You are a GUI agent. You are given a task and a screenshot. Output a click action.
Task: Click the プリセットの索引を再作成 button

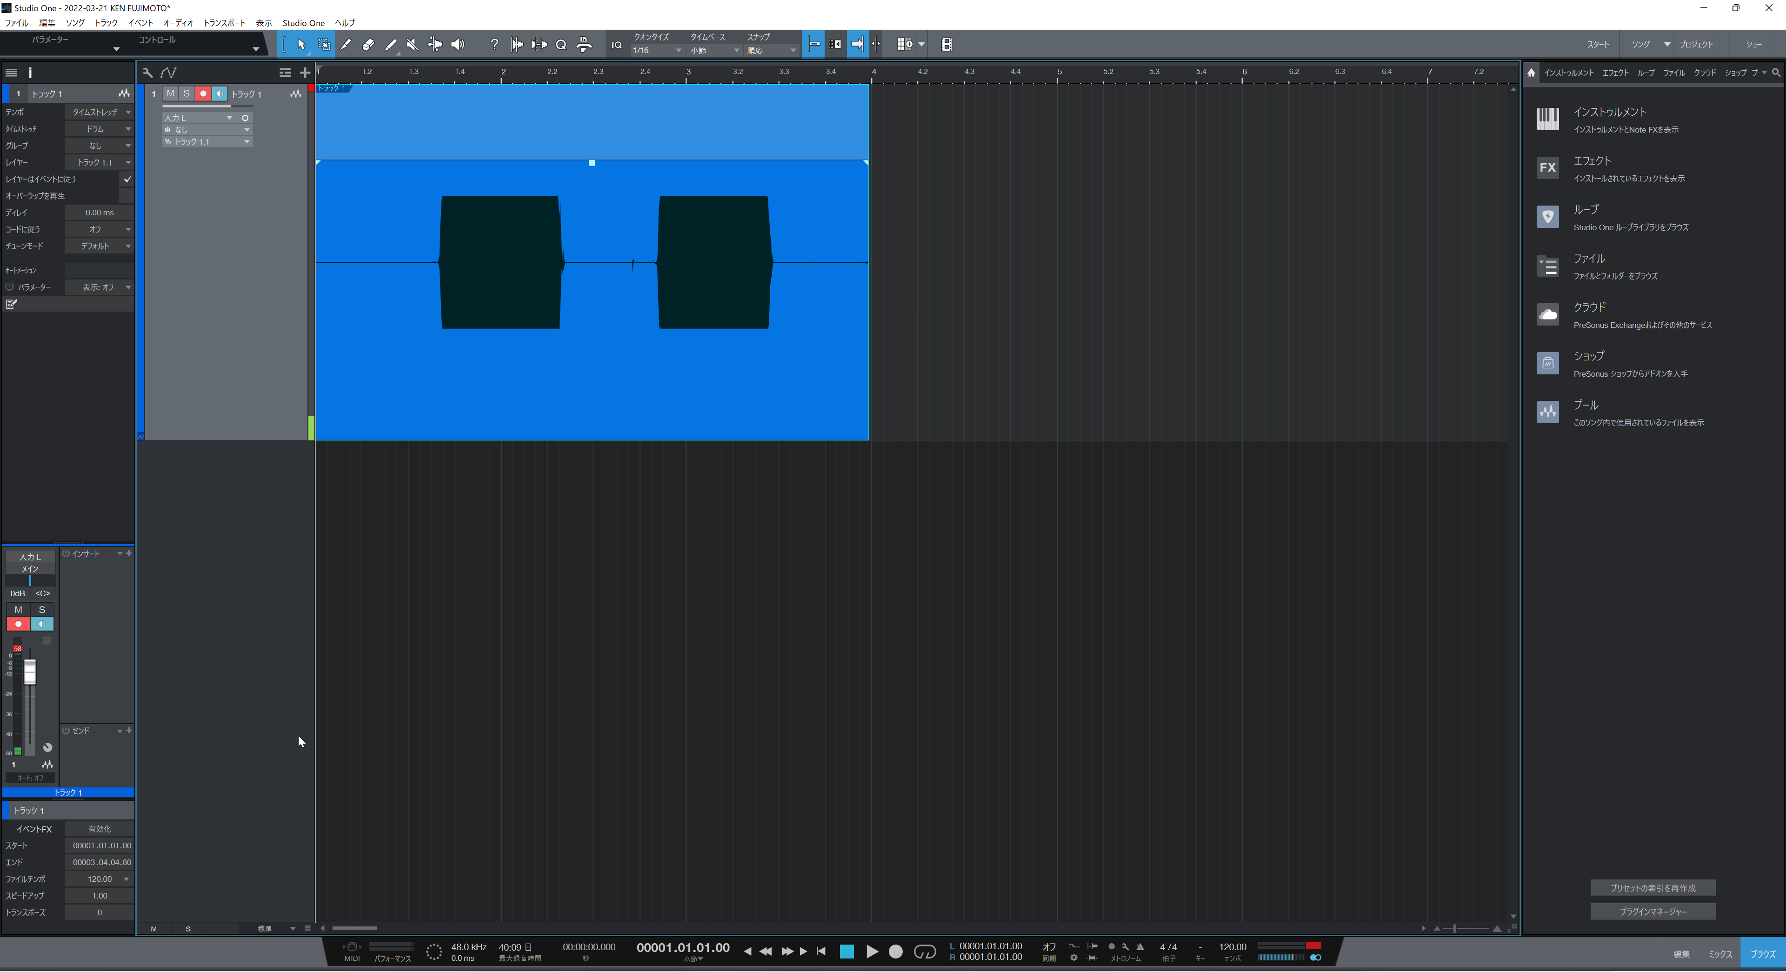[x=1653, y=888]
